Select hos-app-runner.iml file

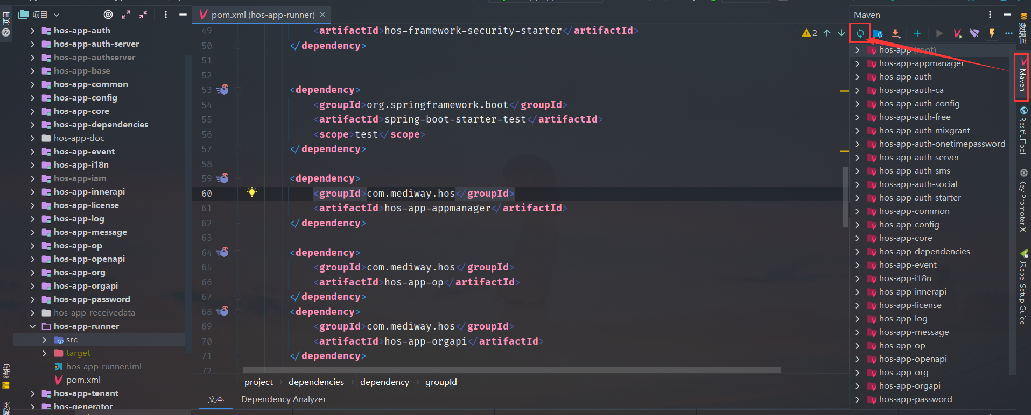(103, 367)
